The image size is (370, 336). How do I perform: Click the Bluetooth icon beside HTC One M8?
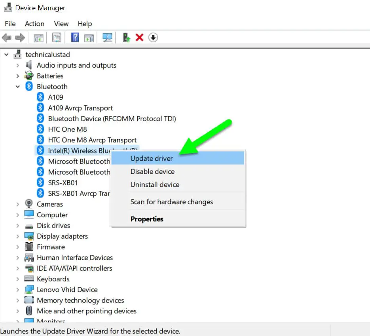coord(40,129)
